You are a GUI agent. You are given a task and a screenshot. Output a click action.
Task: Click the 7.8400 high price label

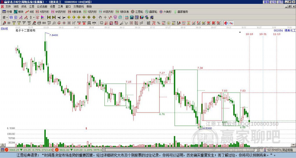[x=53, y=35]
